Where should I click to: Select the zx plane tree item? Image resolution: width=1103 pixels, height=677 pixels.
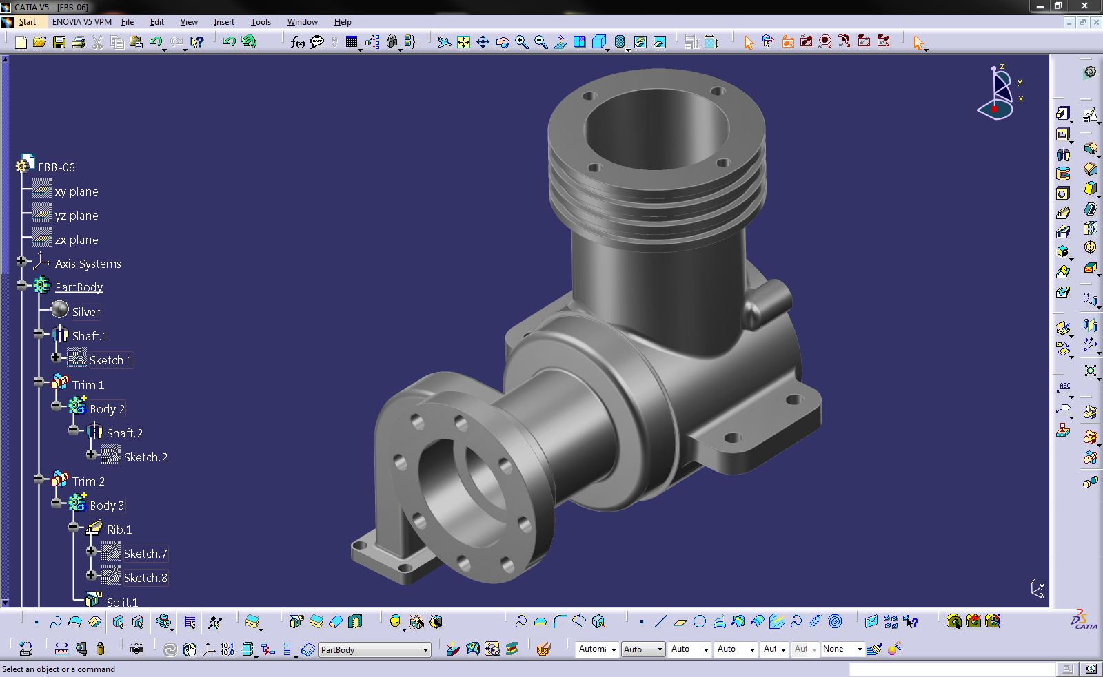pyautogui.click(x=77, y=240)
